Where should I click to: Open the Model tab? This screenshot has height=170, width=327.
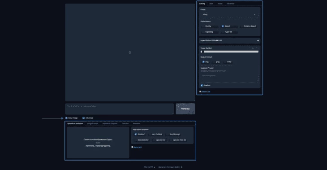(x=220, y=4)
